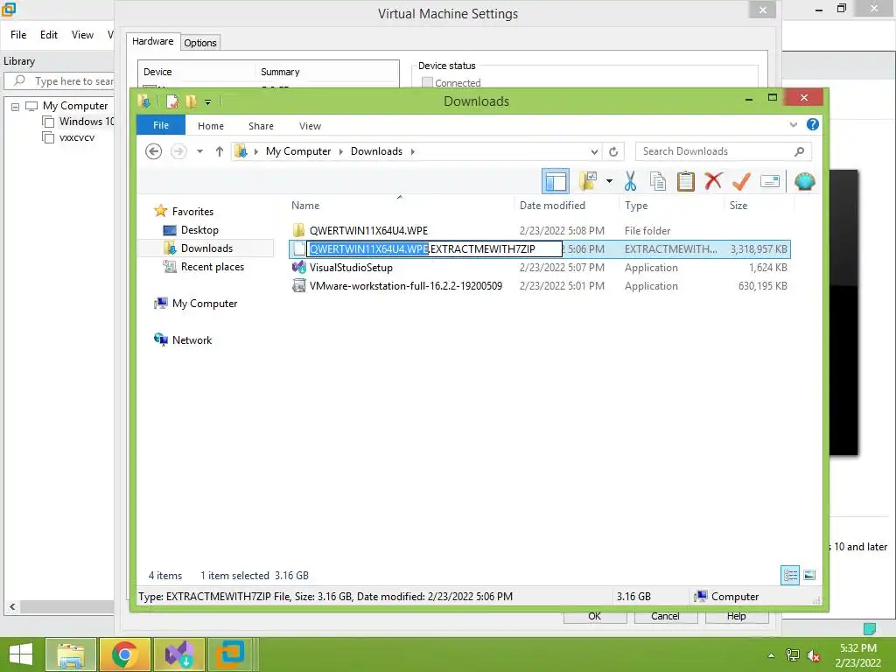Image resolution: width=896 pixels, height=672 pixels.
Task: Open the dropdown beside folder options icon
Action: point(609,182)
